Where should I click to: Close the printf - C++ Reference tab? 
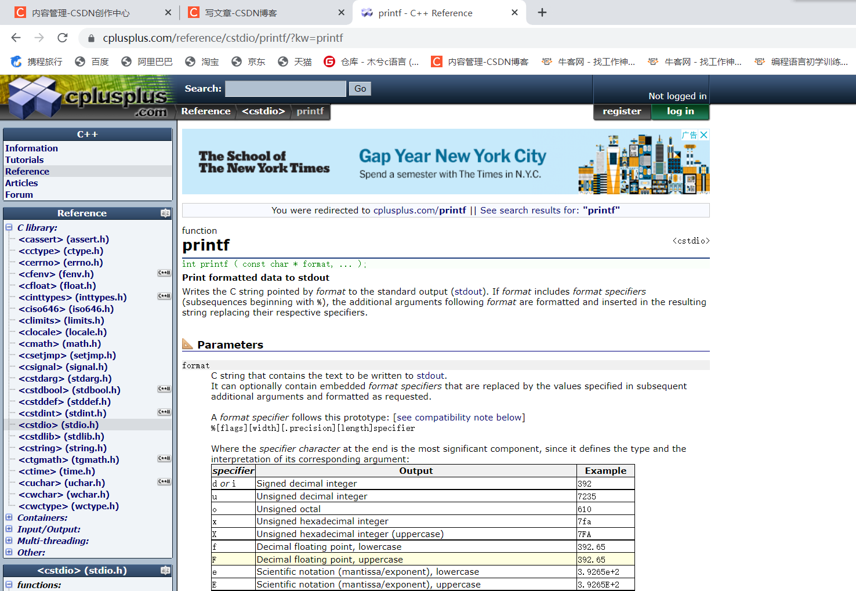point(514,12)
